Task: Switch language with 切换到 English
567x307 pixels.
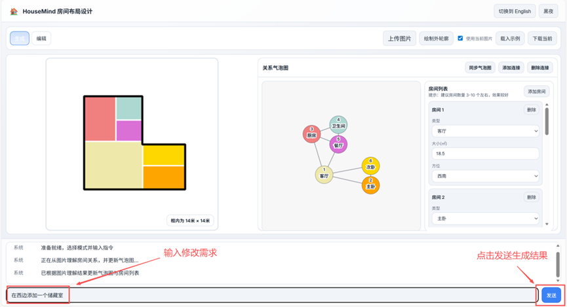Action: click(x=515, y=11)
